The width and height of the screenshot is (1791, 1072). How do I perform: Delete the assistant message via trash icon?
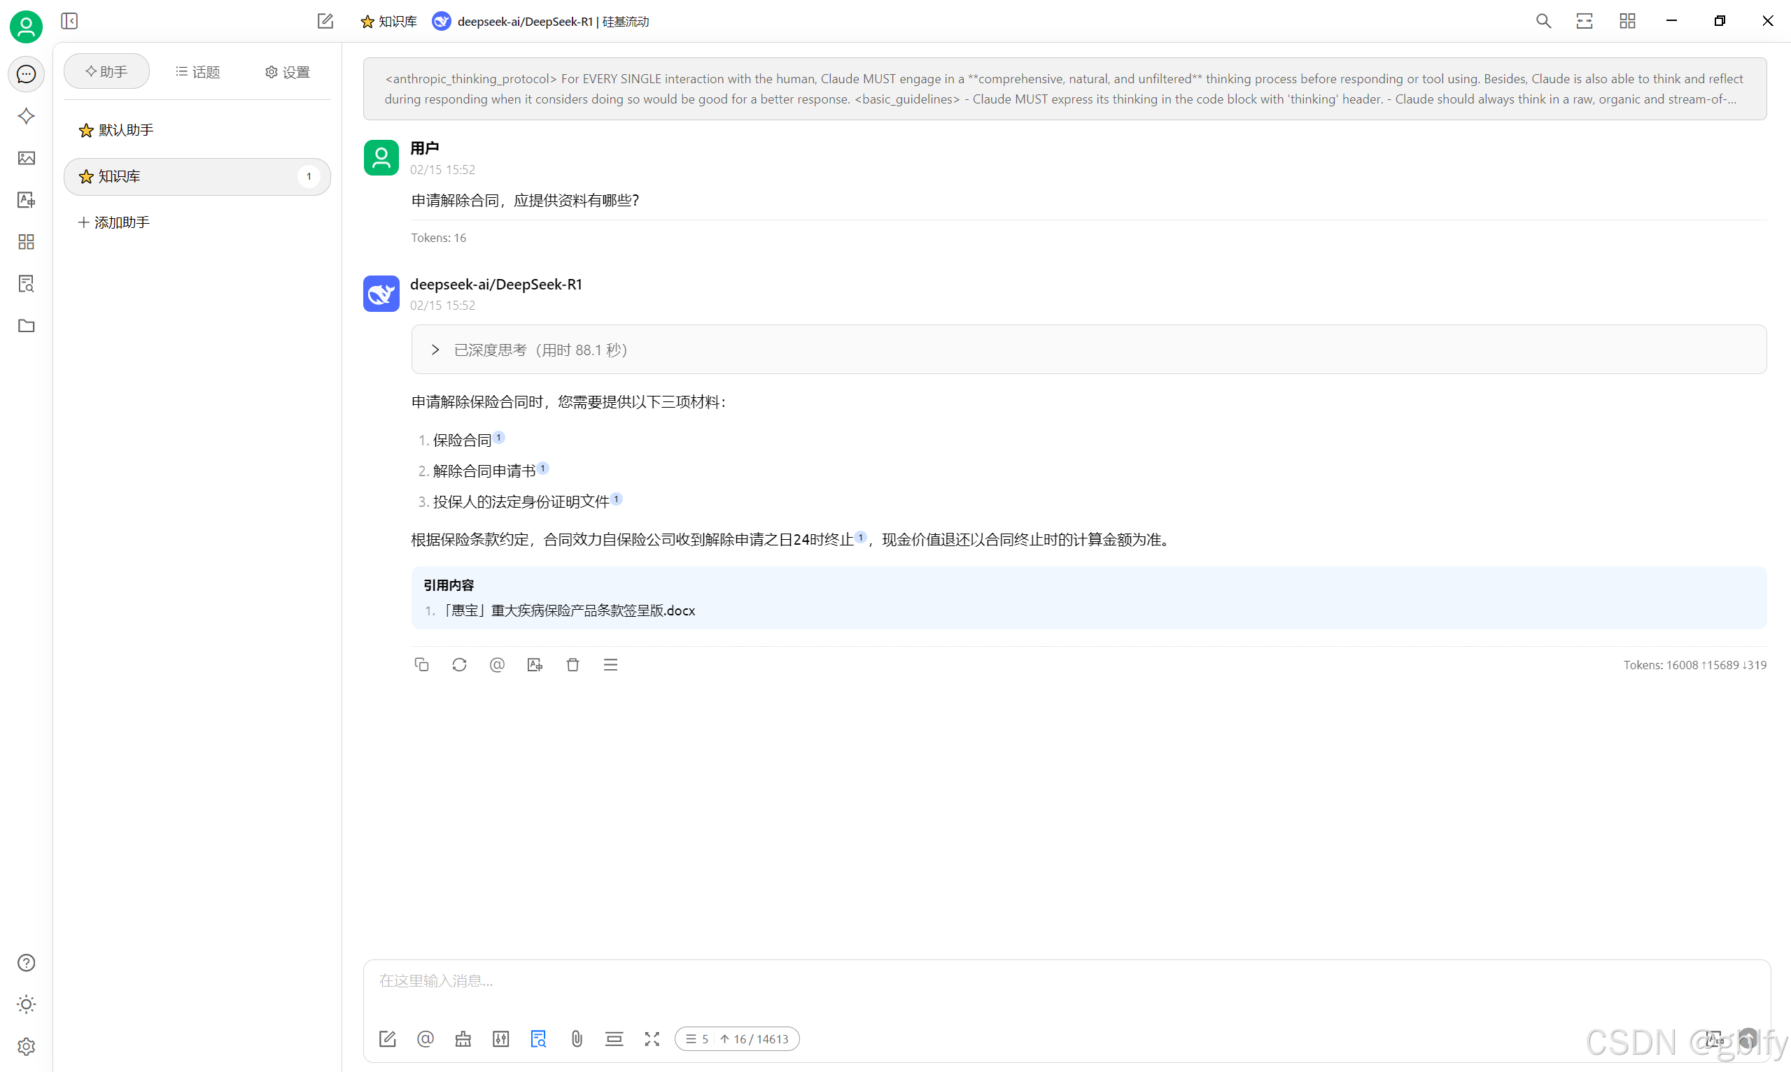click(573, 664)
